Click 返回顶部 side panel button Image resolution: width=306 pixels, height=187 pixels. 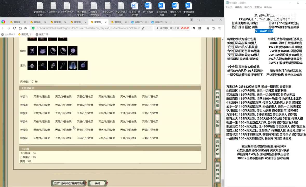217,172
